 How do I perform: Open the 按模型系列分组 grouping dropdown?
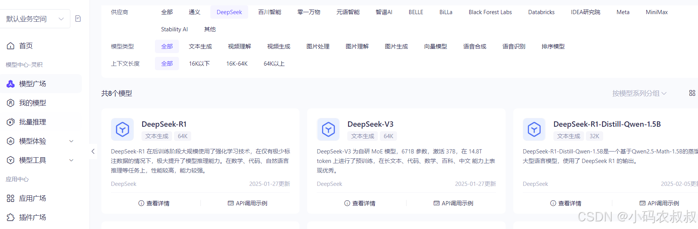639,93
